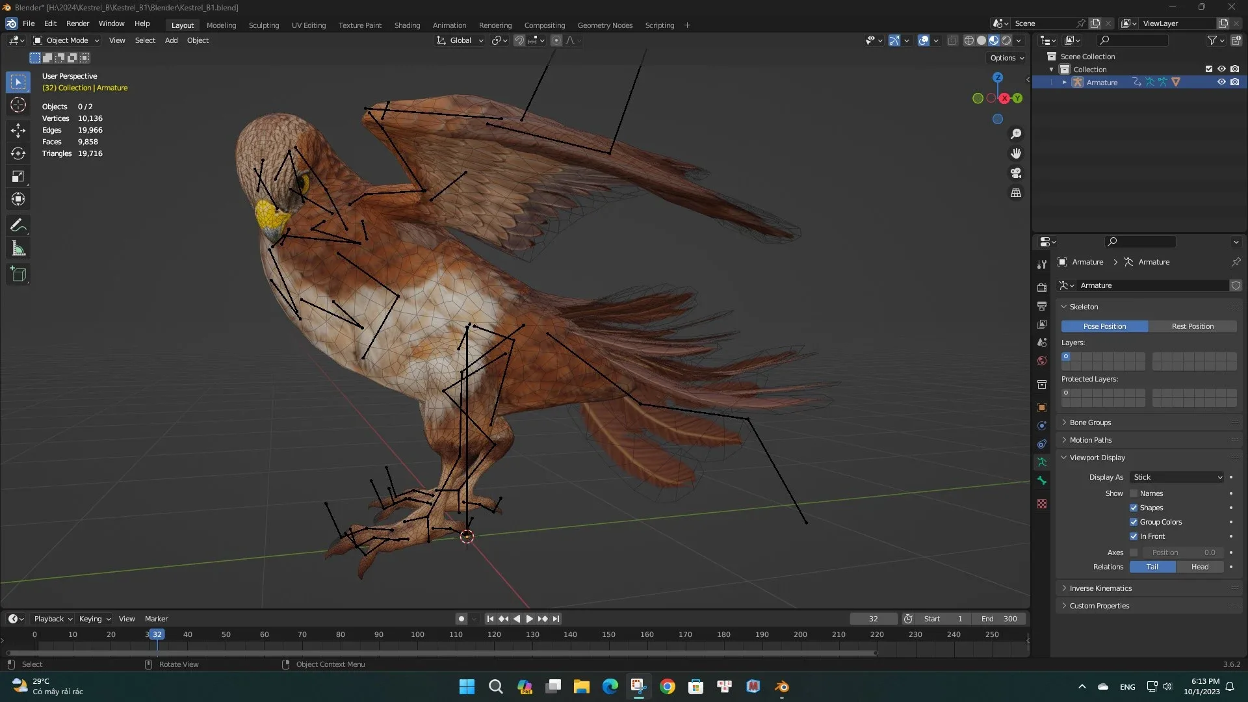The image size is (1248, 702).
Task: Click the Marker menu in timeline
Action: point(156,619)
